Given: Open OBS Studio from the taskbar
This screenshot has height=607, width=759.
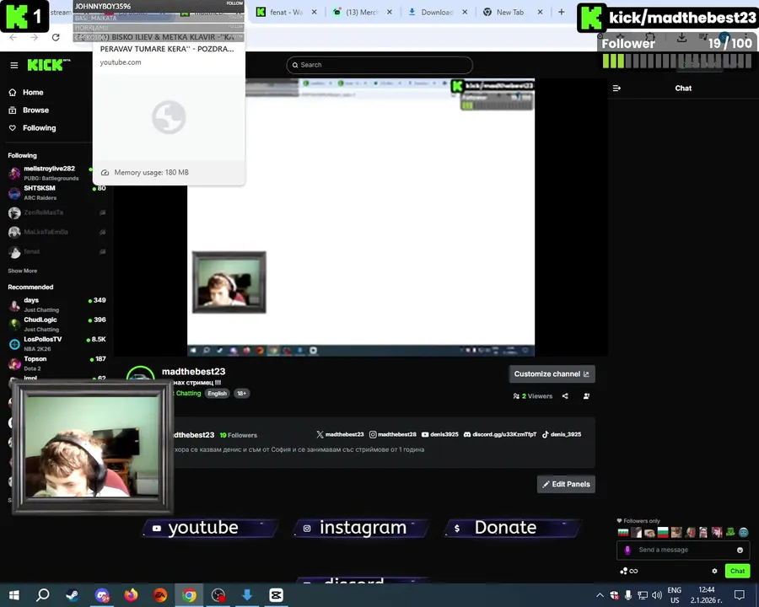Looking at the screenshot, I should point(218,595).
